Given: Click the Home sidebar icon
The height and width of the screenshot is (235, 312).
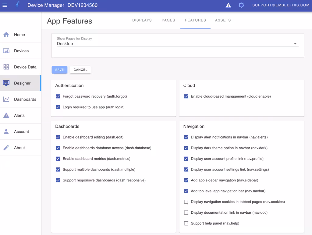Looking at the screenshot, I should point(6,35).
